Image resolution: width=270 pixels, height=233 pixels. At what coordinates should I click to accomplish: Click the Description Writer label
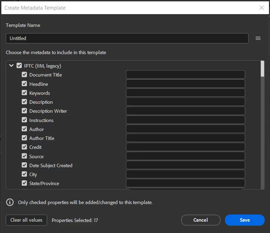[x=48, y=111]
